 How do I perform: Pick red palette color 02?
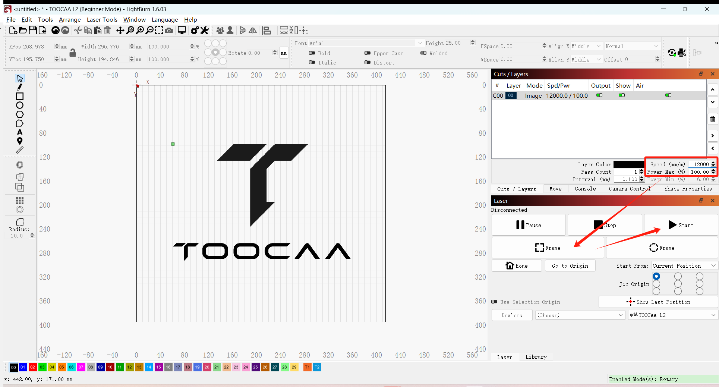coord(32,367)
